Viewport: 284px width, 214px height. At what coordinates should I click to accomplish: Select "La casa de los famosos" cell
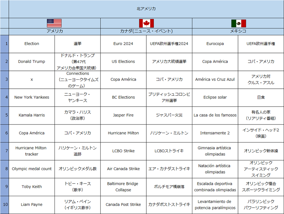[x=215, y=115]
